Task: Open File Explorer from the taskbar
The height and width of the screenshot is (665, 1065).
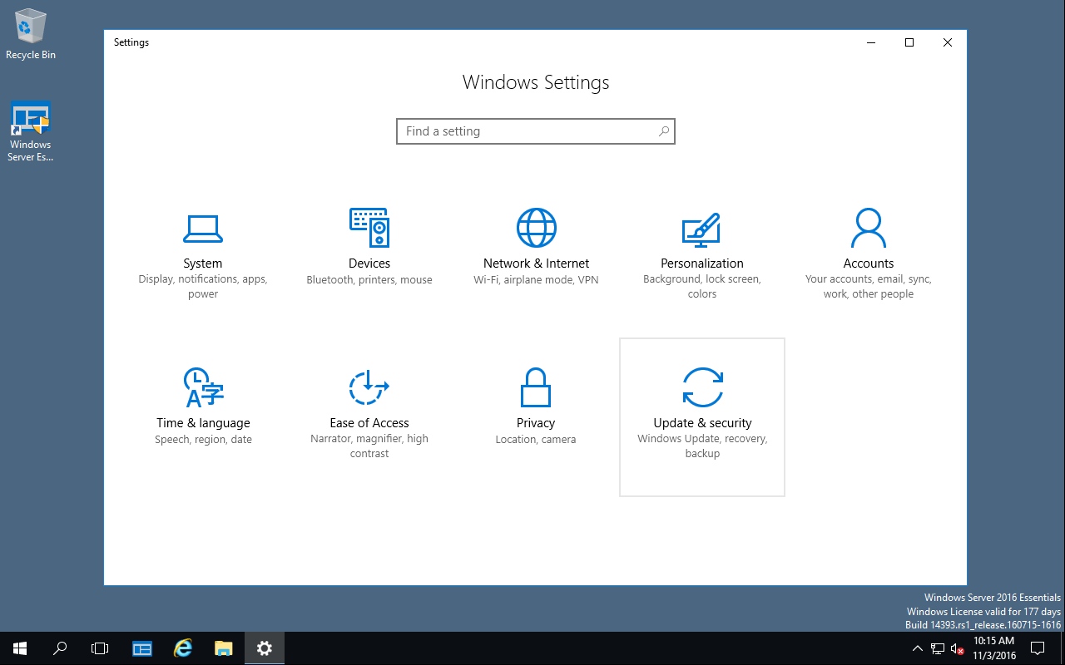Action: pyautogui.click(x=223, y=648)
